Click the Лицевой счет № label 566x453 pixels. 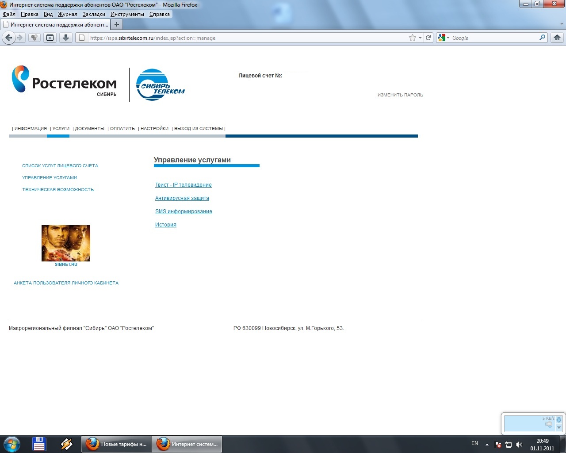[260, 76]
